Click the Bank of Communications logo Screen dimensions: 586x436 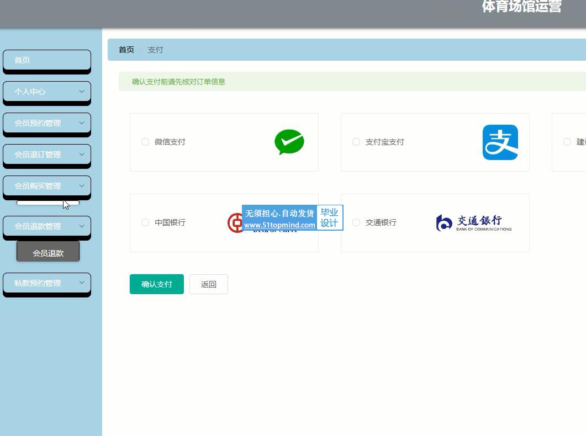[473, 223]
